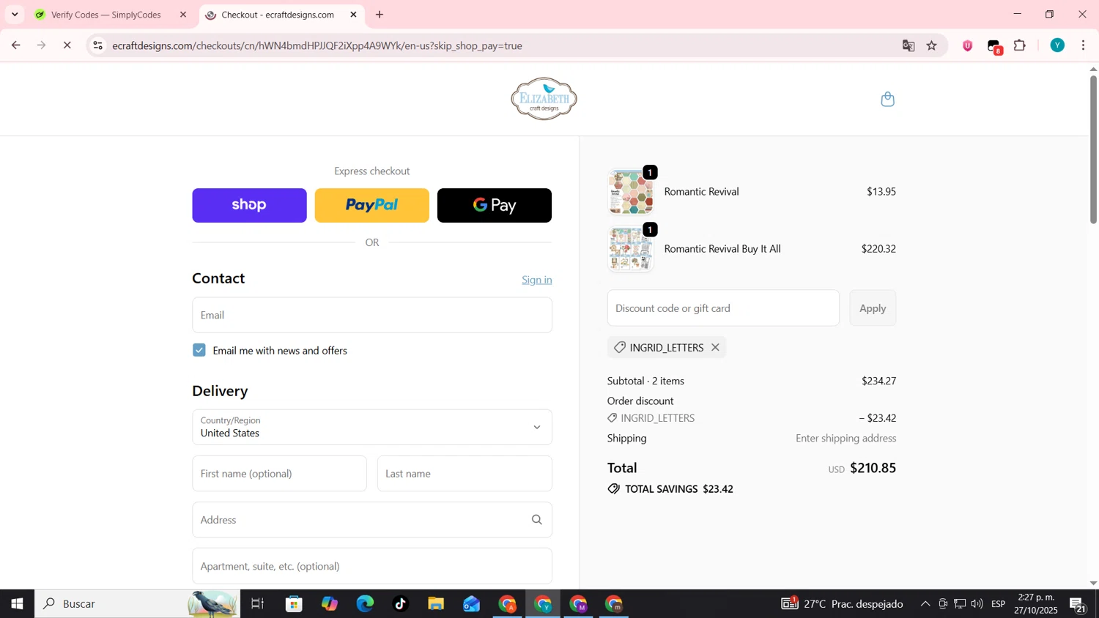Open File Explorer from the taskbar
The width and height of the screenshot is (1099, 618).
pyautogui.click(x=436, y=604)
